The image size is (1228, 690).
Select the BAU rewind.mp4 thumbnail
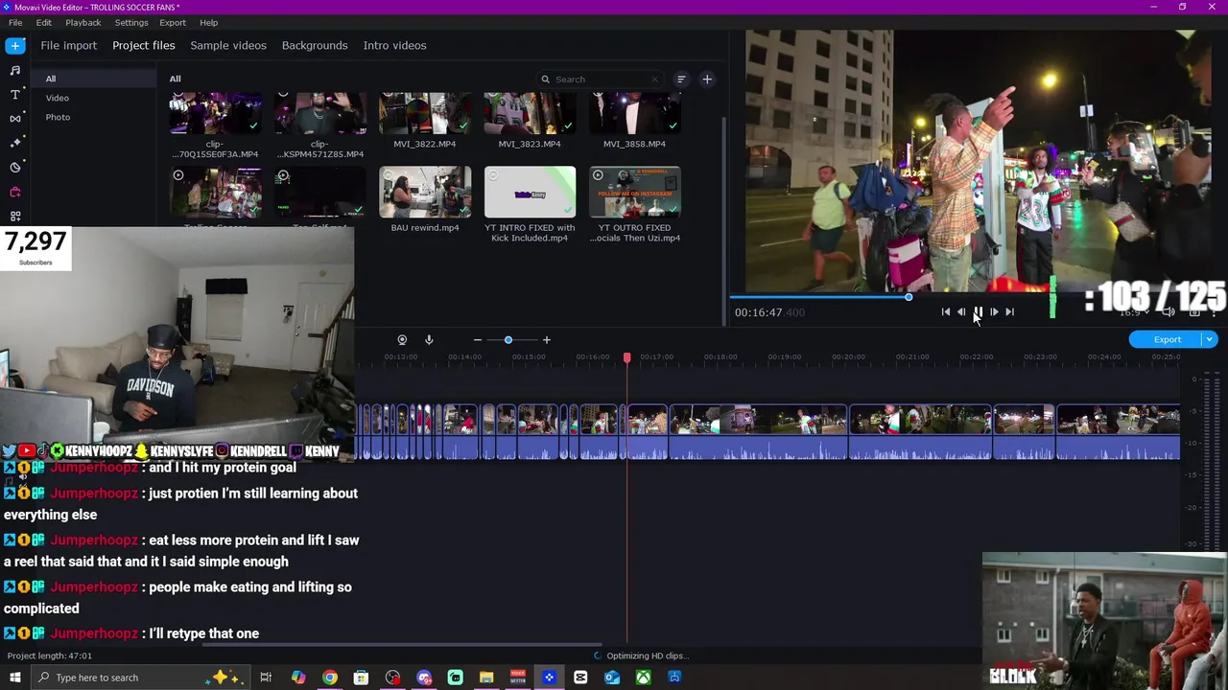click(425, 193)
